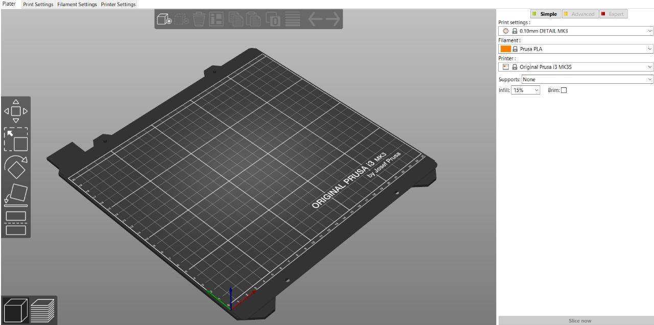Enable the Brim checkbox
Viewport: 654px width, 325px height.
564,90
